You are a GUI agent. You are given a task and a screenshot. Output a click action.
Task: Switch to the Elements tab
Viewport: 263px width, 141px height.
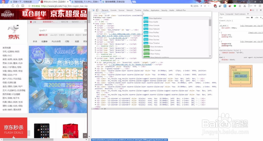(105, 10)
